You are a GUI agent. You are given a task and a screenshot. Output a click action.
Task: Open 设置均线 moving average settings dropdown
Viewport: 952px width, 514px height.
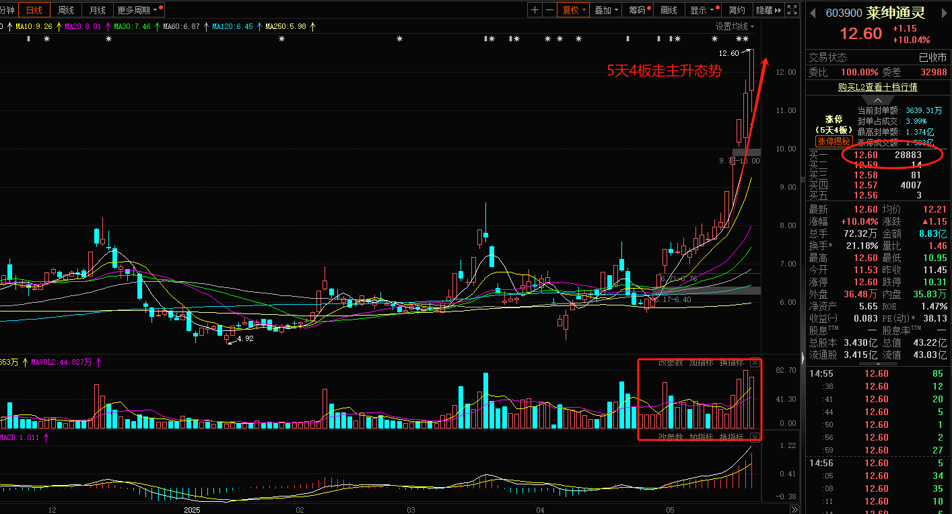(735, 26)
